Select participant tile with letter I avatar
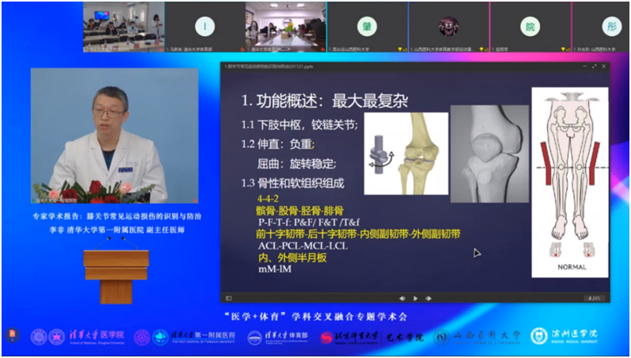The width and height of the screenshot is (631, 358). click(205, 27)
